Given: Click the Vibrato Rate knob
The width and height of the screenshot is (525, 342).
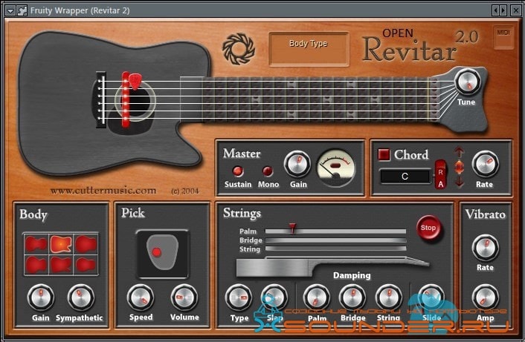Looking at the screenshot, I should click(x=485, y=248).
